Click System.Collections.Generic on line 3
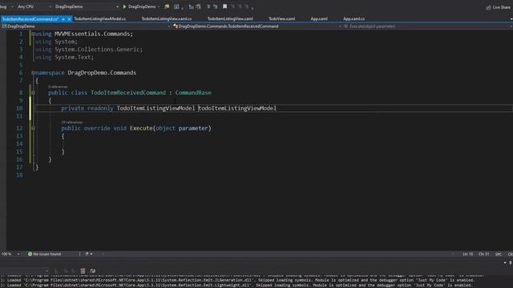 tap(98, 50)
